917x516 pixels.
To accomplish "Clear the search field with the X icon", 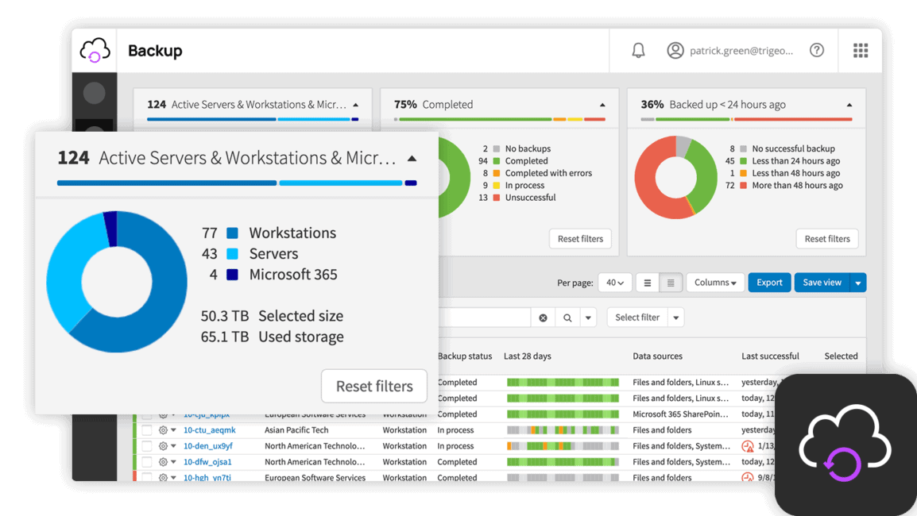I will click(543, 318).
